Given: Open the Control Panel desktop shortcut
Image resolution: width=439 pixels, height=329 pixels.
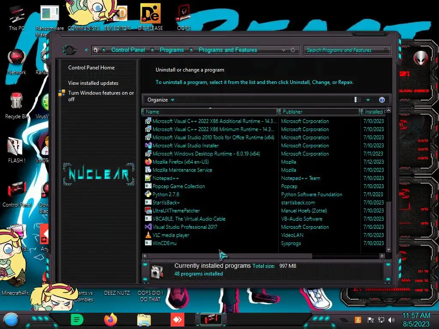Looking at the screenshot, I should click(17, 194).
